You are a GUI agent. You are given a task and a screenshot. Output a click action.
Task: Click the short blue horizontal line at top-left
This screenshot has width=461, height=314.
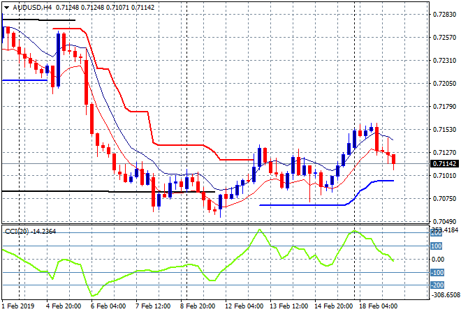click(24, 80)
